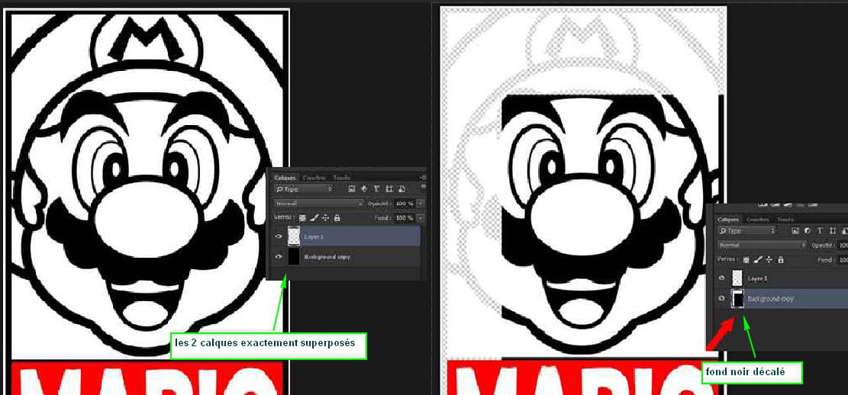Filter type layers (T) in the left panel
The width and height of the screenshot is (848, 395).
coord(376,189)
